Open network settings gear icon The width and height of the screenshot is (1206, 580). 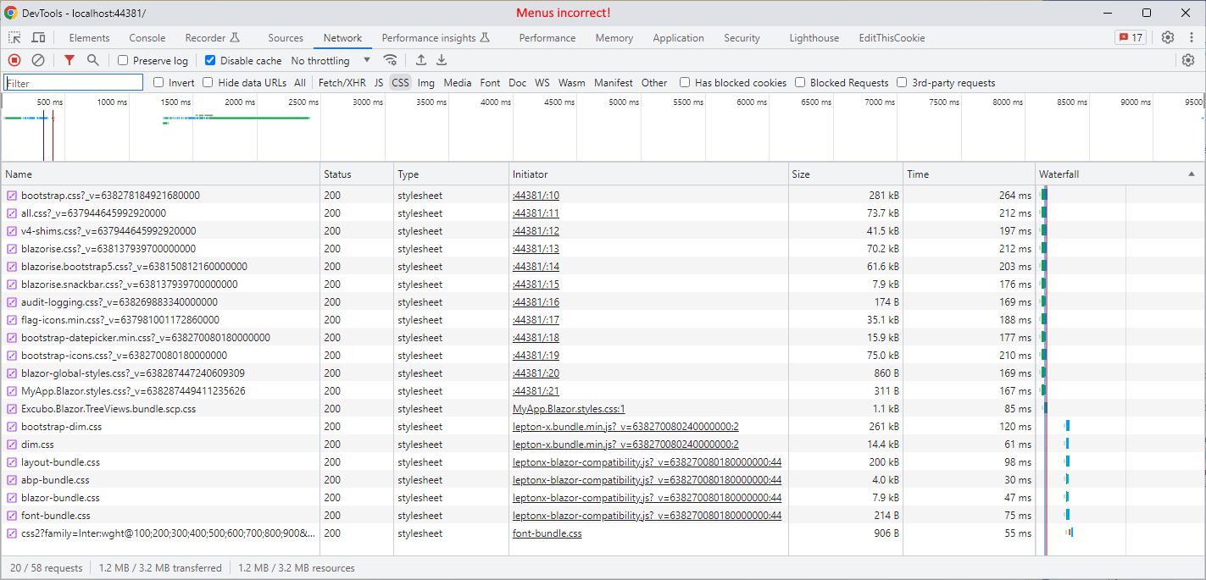(1188, 60)
